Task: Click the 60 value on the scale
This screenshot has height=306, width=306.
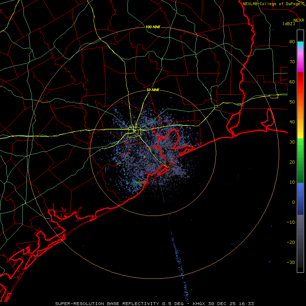Action: (292, 82)
